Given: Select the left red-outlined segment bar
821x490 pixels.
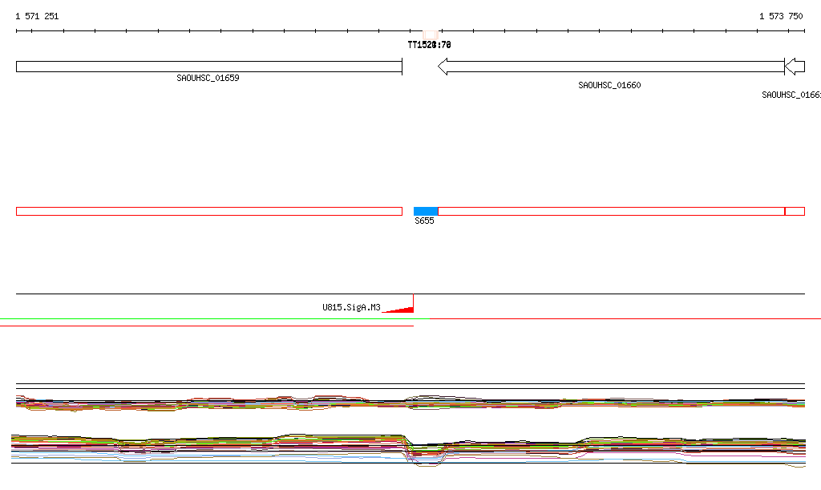Looking at the screenshot, I should coord(208,211).
